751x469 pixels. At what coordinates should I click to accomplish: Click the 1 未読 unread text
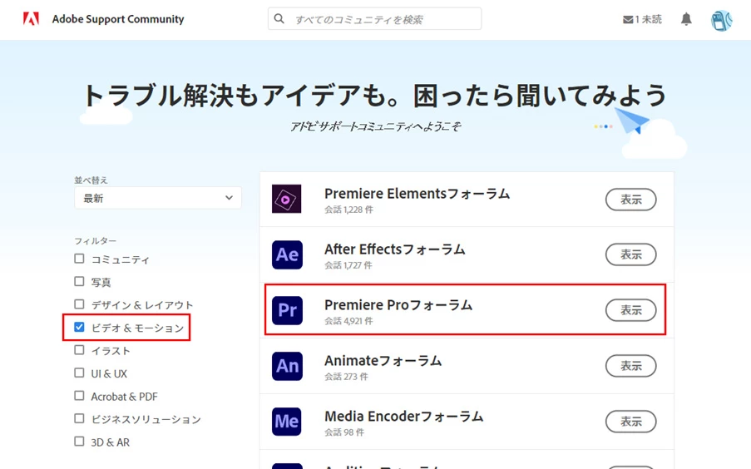[x=649, y=19]
